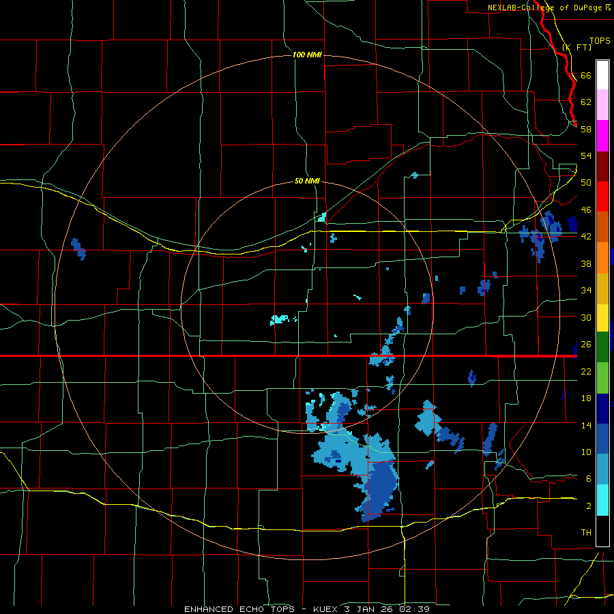
Task: Click the 50 NMI range ring label
Action: 307,181
